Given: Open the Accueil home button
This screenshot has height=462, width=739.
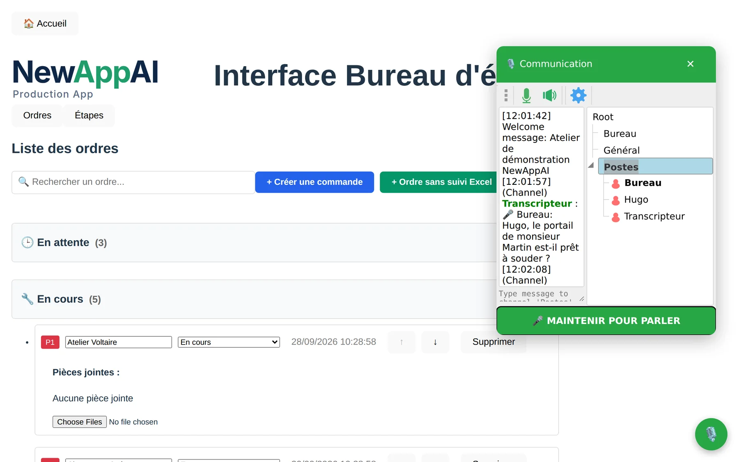Looking at the screenshot, I should 45,23.
